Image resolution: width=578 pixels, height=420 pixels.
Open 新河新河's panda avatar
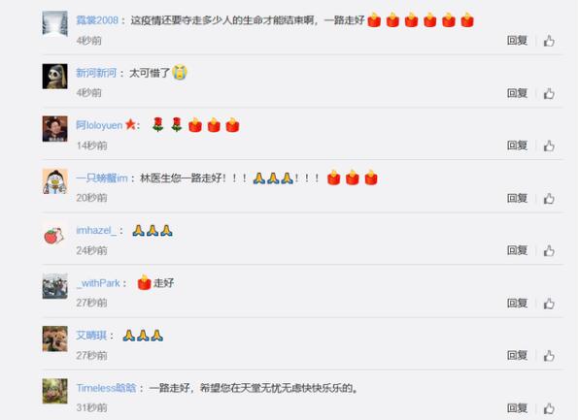click(55, 77)
